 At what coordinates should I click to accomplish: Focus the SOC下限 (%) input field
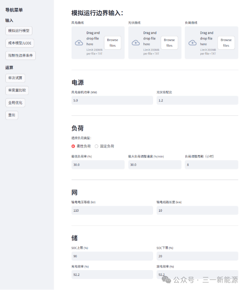(x=198, y=256)
